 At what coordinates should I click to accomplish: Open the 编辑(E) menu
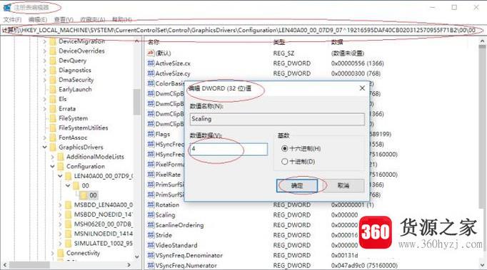point(38,19)
